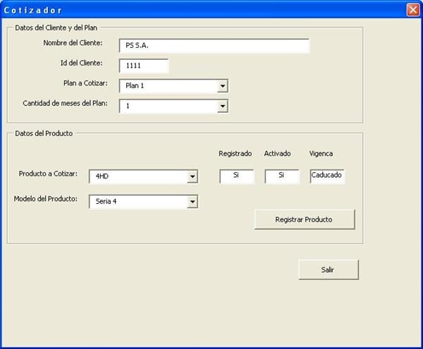The width and height of the screenshot is (423, 349).
Task: Click the 'Datos del Producto' group label
Action: (x=44, y=133)
